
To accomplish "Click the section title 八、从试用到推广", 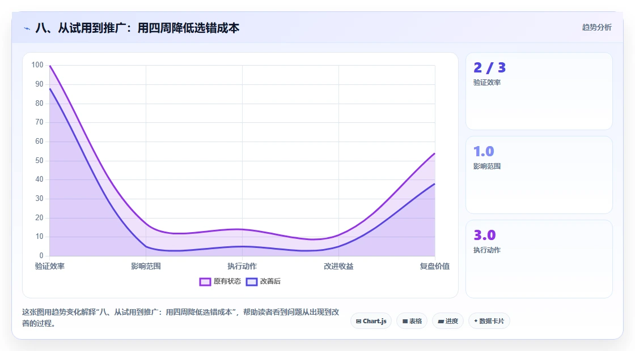I will pos(137,28).
